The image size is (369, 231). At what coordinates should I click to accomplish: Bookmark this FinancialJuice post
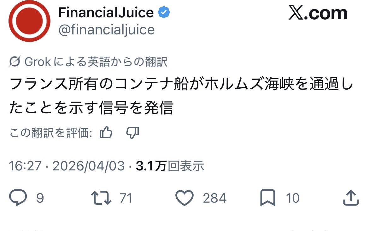click(x=268, y=198)
